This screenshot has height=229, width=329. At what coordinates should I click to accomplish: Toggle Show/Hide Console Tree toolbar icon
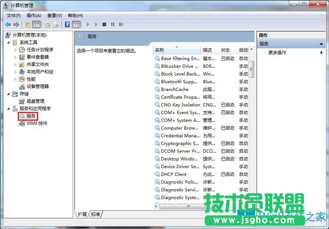click(37, 25)
